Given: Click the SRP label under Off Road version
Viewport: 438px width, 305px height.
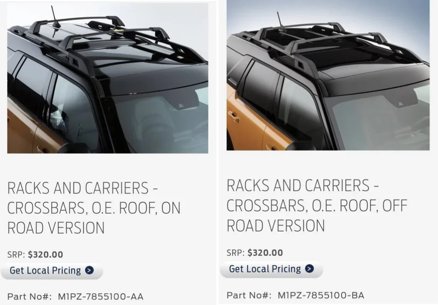Looking at the screenshot, I should click(x=236, y=253).
